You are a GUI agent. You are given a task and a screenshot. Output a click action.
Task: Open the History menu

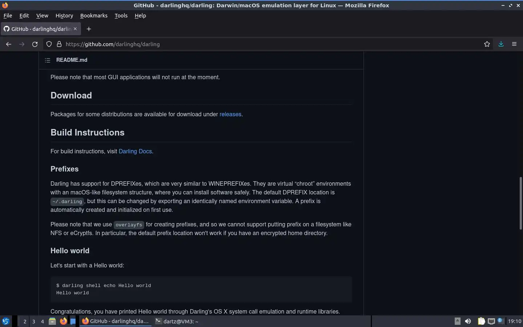[x=64, y=16]
